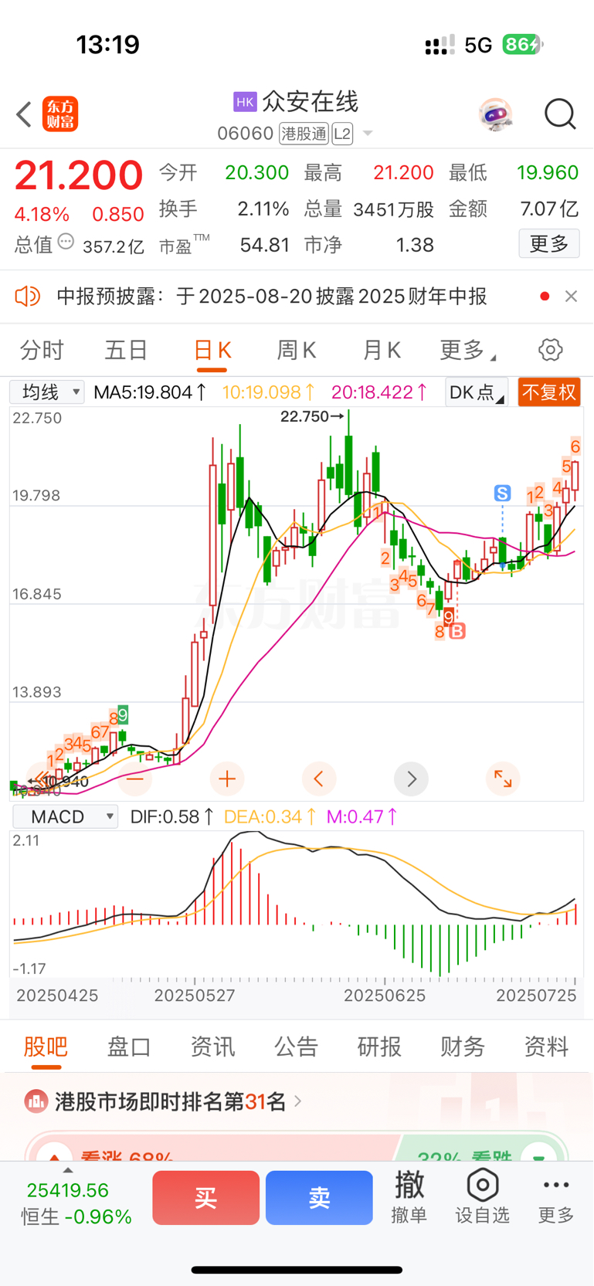
Task: Zoom in chart with plus icon
Action: pos(227,779)
